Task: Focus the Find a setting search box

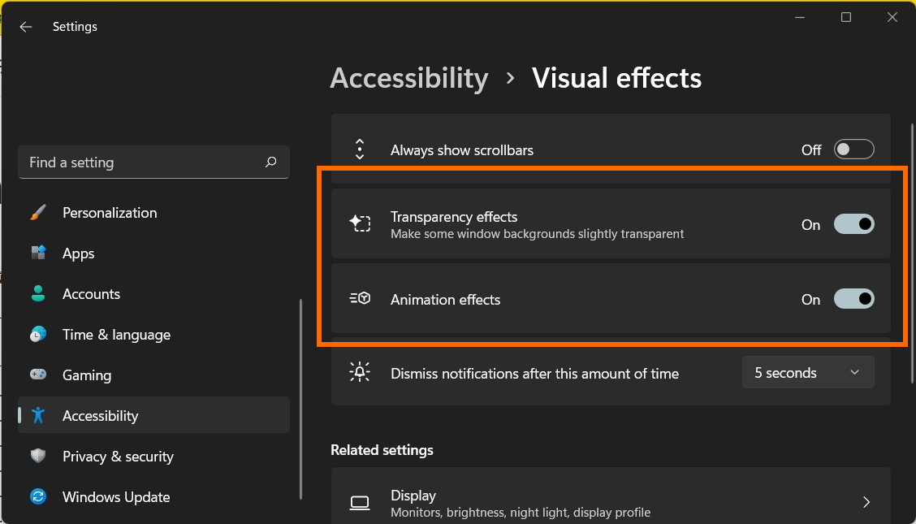Action: click(x=153, y=162)
